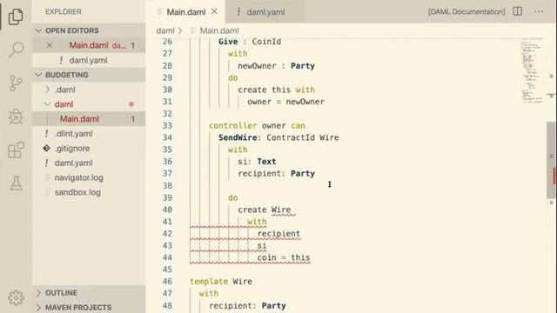This screenshot has width=557, height=313.
Task: Expand the Outline section
Action: point(89,293)
